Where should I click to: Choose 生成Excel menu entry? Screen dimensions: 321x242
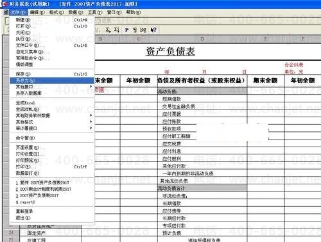(52, 102)
